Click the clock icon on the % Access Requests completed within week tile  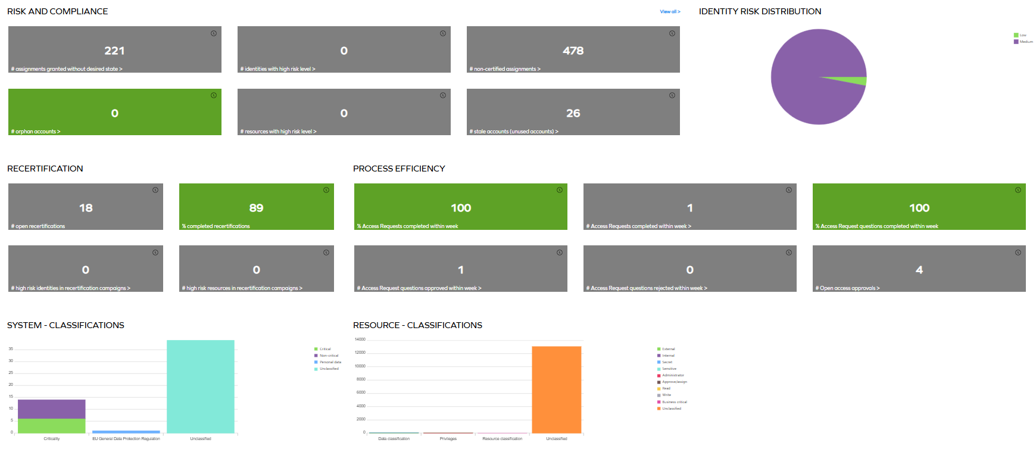pyautogui.click(x=560, y=190)
